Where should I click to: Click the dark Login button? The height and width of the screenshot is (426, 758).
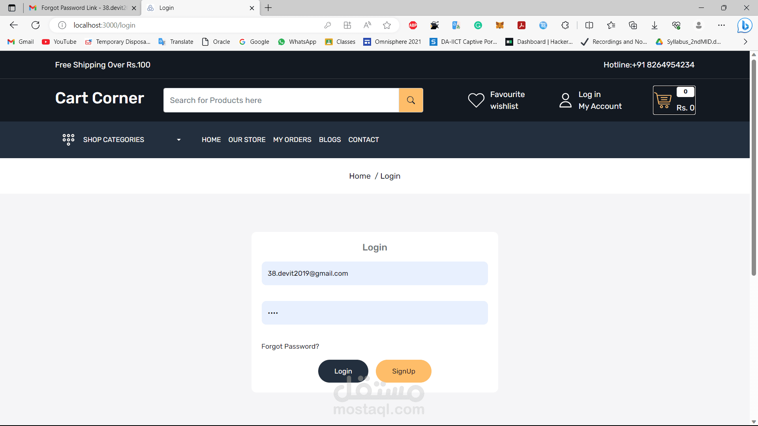[343, 371]
